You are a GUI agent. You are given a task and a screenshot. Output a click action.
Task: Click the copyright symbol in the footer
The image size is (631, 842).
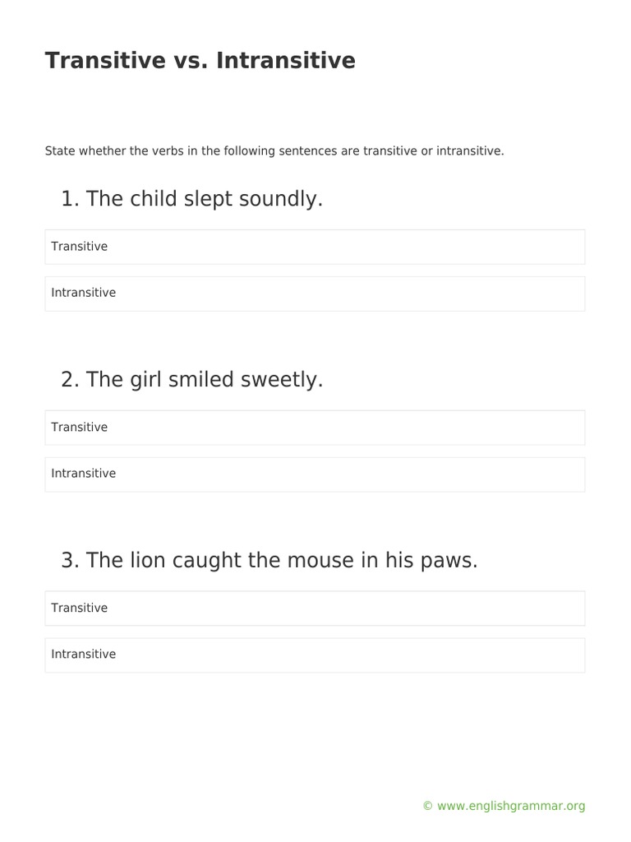pyautogui.click(x=427, y=806)
